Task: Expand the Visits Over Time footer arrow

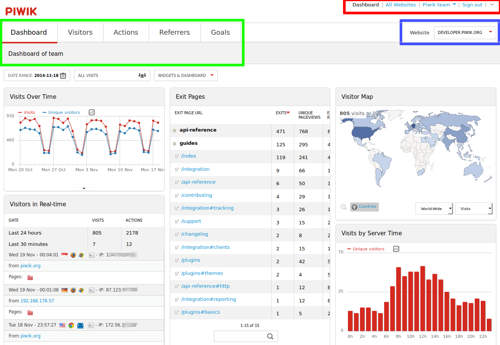Action: click(84, 189)
